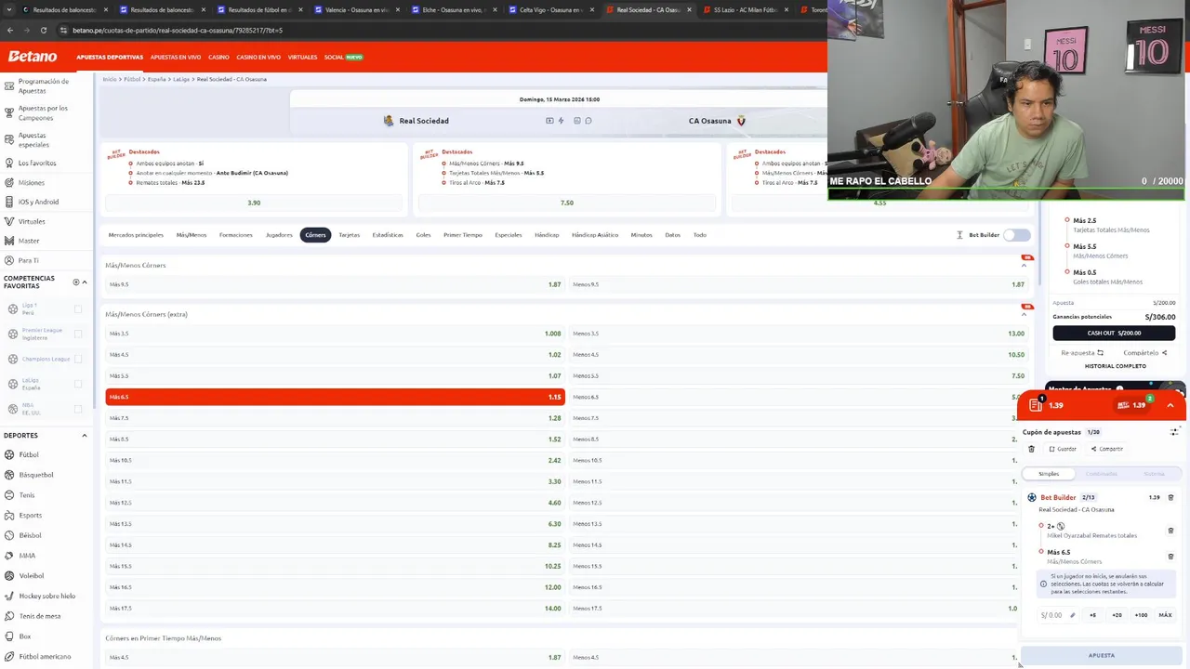Open the MMA sport in the sidebar
The height and width of the screenshot is (669, 1190).
[27, 556]
